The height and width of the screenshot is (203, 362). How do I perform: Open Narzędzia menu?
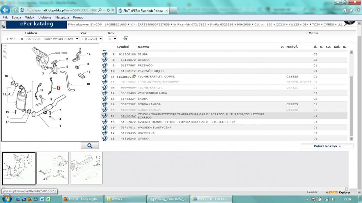point(62,17)
